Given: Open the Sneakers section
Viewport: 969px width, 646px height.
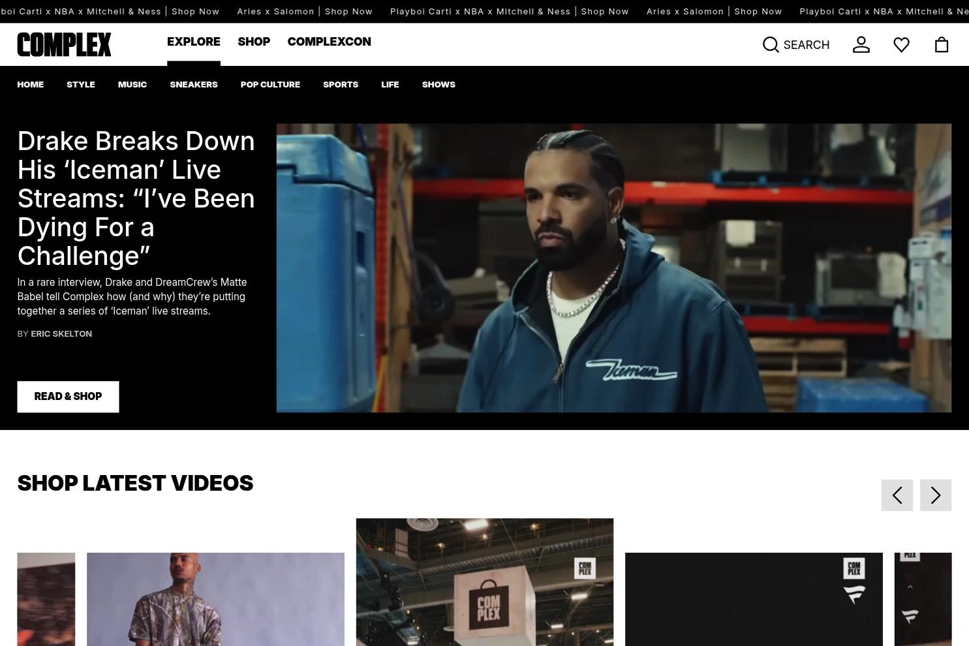Looking at the screenshot, I should pyautogui.click(x=194, y=84).
